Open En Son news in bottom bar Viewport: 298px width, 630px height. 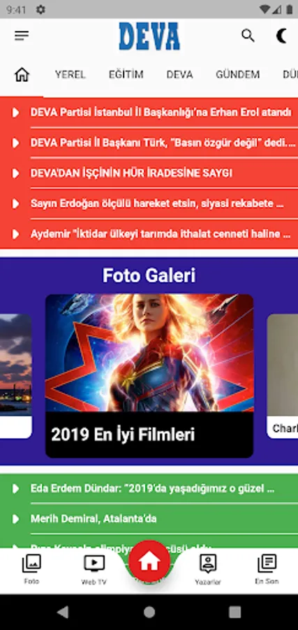click(x=267, y=568)
